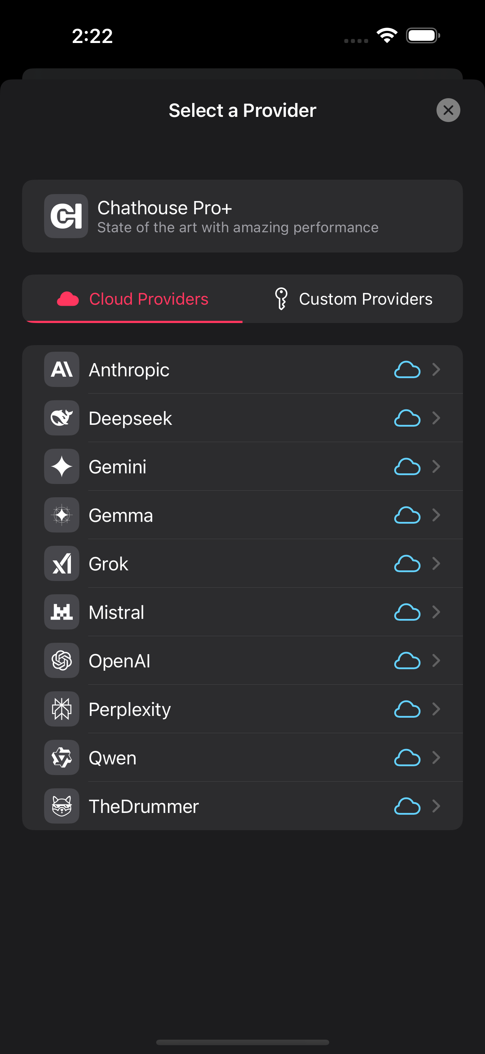Select the Gemini provider name
The height and width of the screenshot is (1054, 485).
(117, 467)
